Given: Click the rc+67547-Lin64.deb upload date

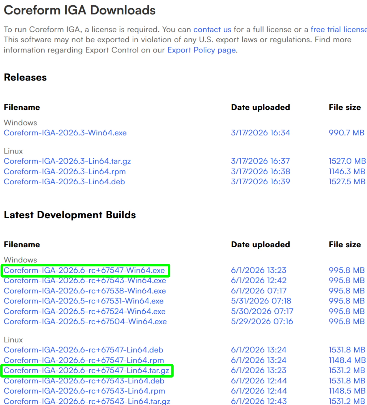Looking at the screenshot, I should coord(259,350).
